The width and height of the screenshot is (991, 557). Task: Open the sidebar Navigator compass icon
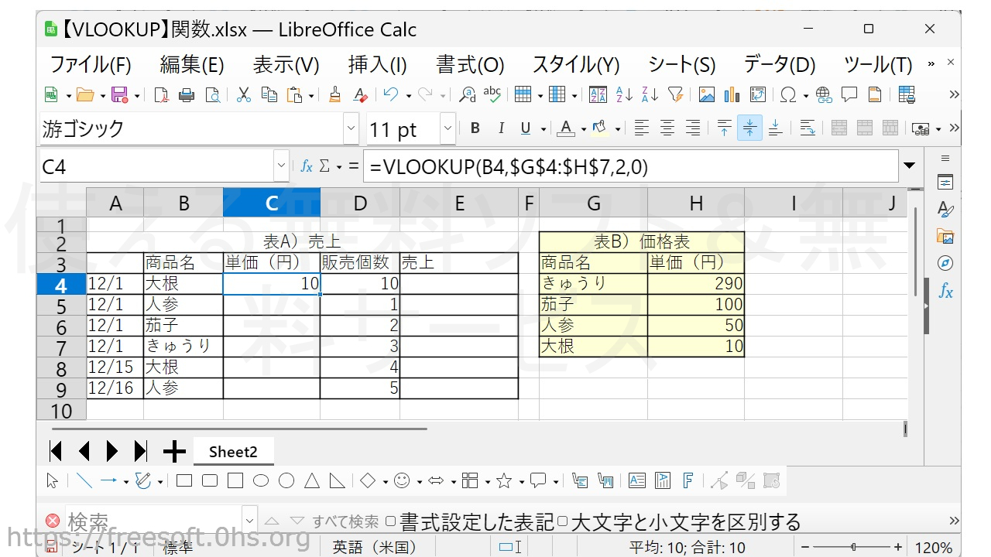(945, 263)
